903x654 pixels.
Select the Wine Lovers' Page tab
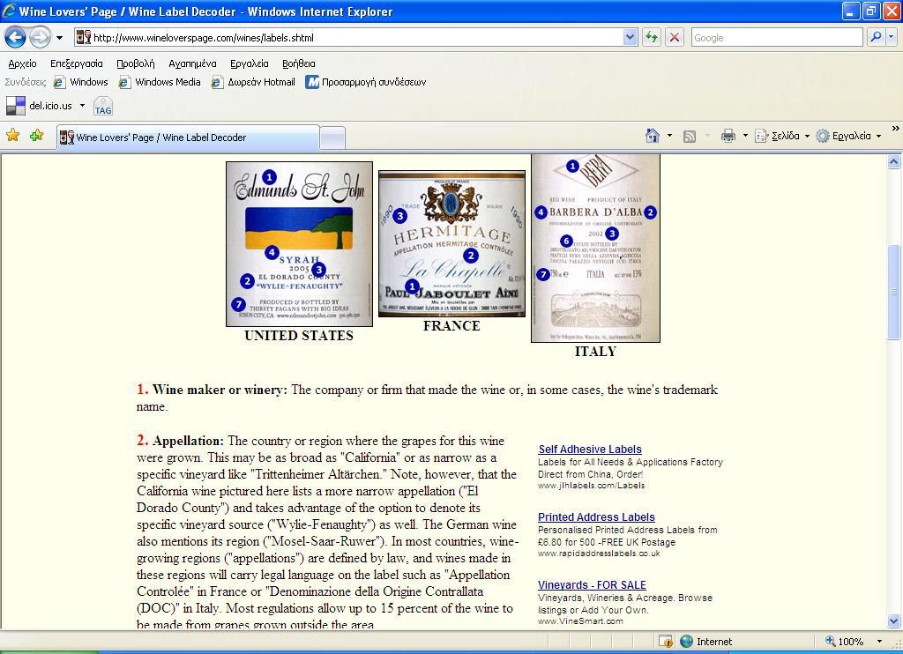point(188,137)
